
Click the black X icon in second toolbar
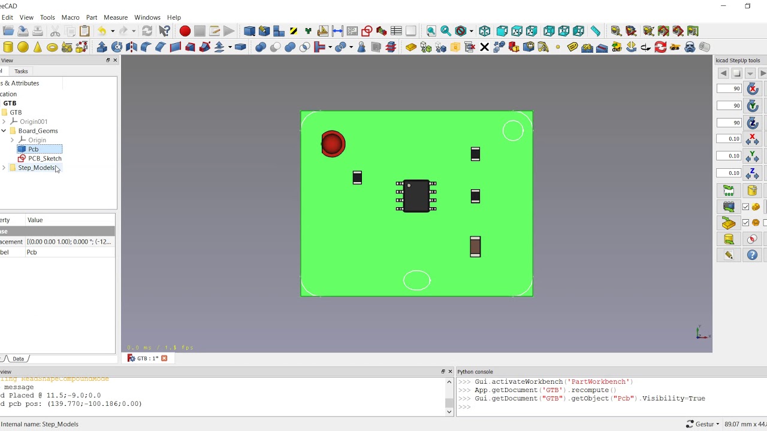(484, 47)
